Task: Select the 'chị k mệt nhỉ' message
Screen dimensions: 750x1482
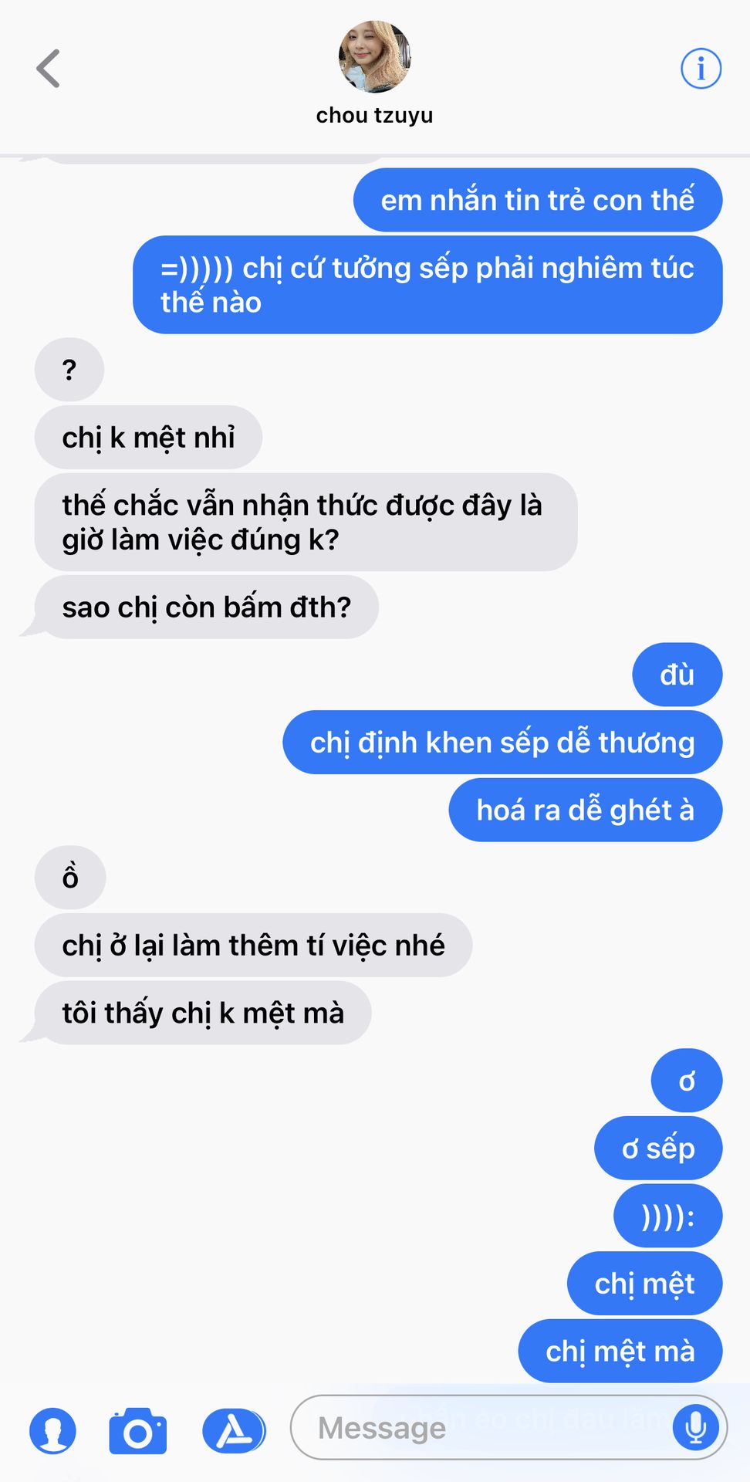Action: pos(148,437)
